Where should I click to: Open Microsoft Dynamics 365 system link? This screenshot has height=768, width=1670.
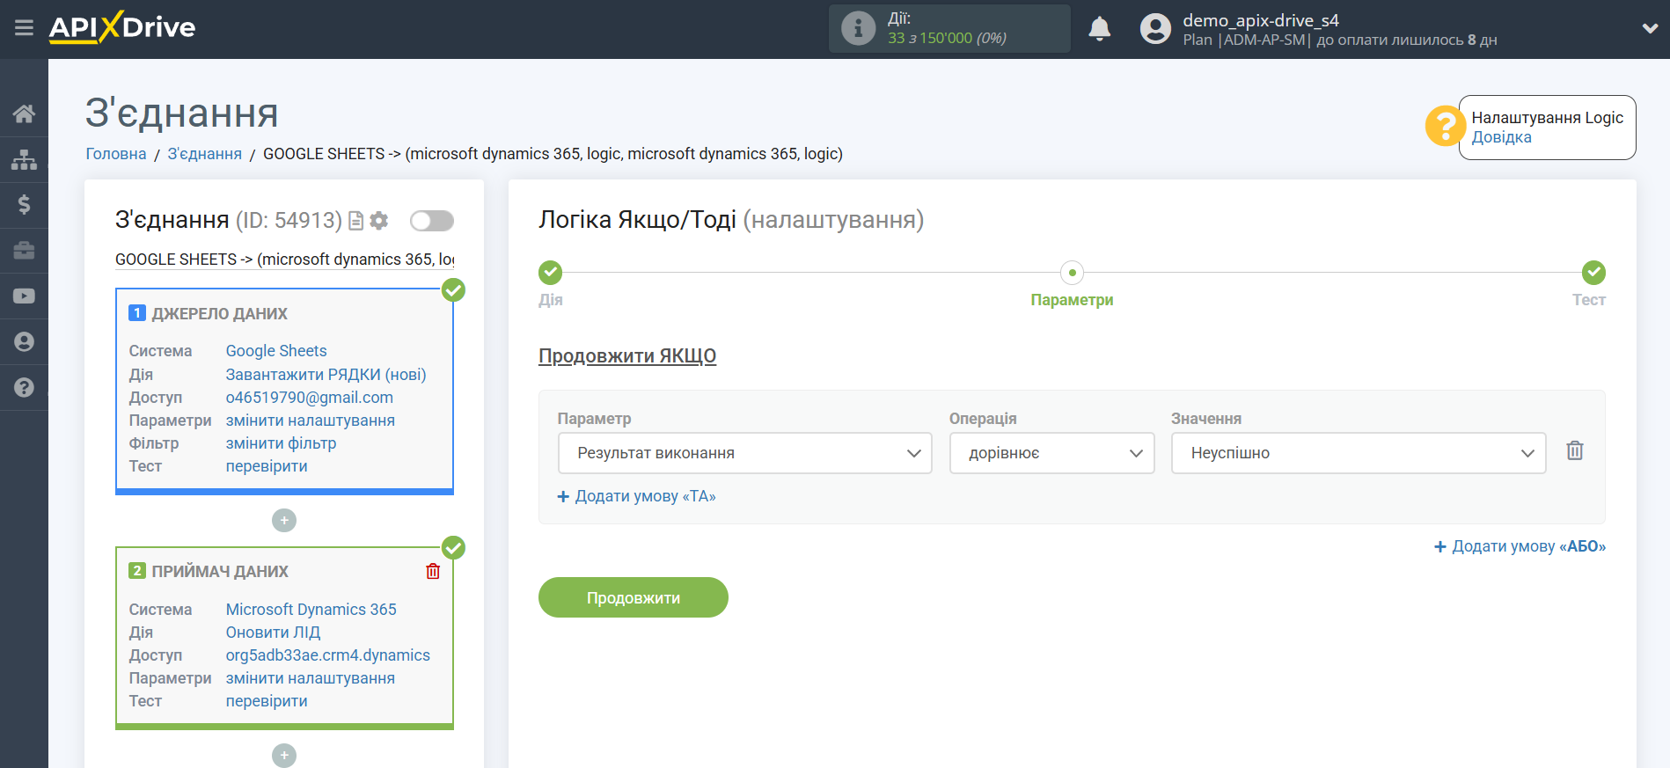tap(311, 610)
